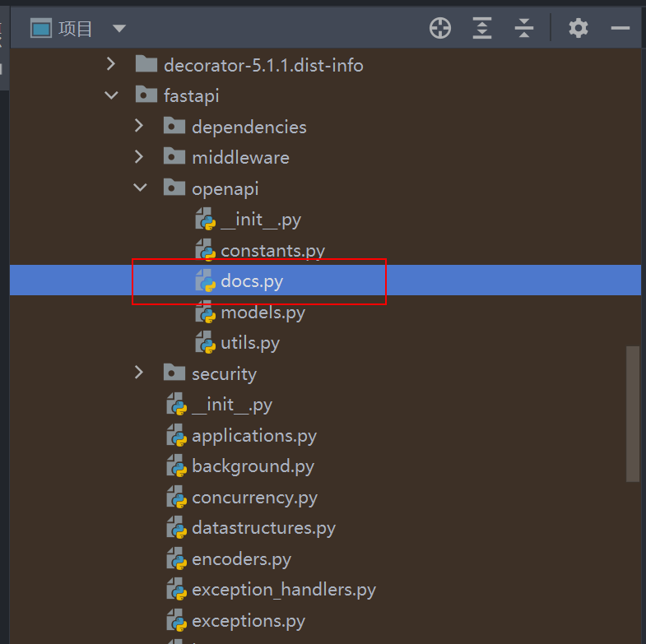Select utils.py in the tree

coord(250,343)
